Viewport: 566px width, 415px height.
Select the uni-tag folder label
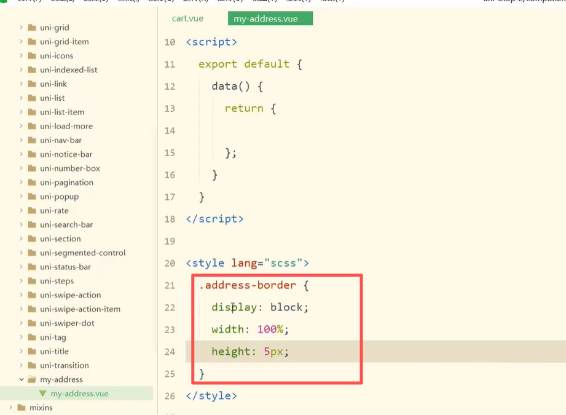53,337
